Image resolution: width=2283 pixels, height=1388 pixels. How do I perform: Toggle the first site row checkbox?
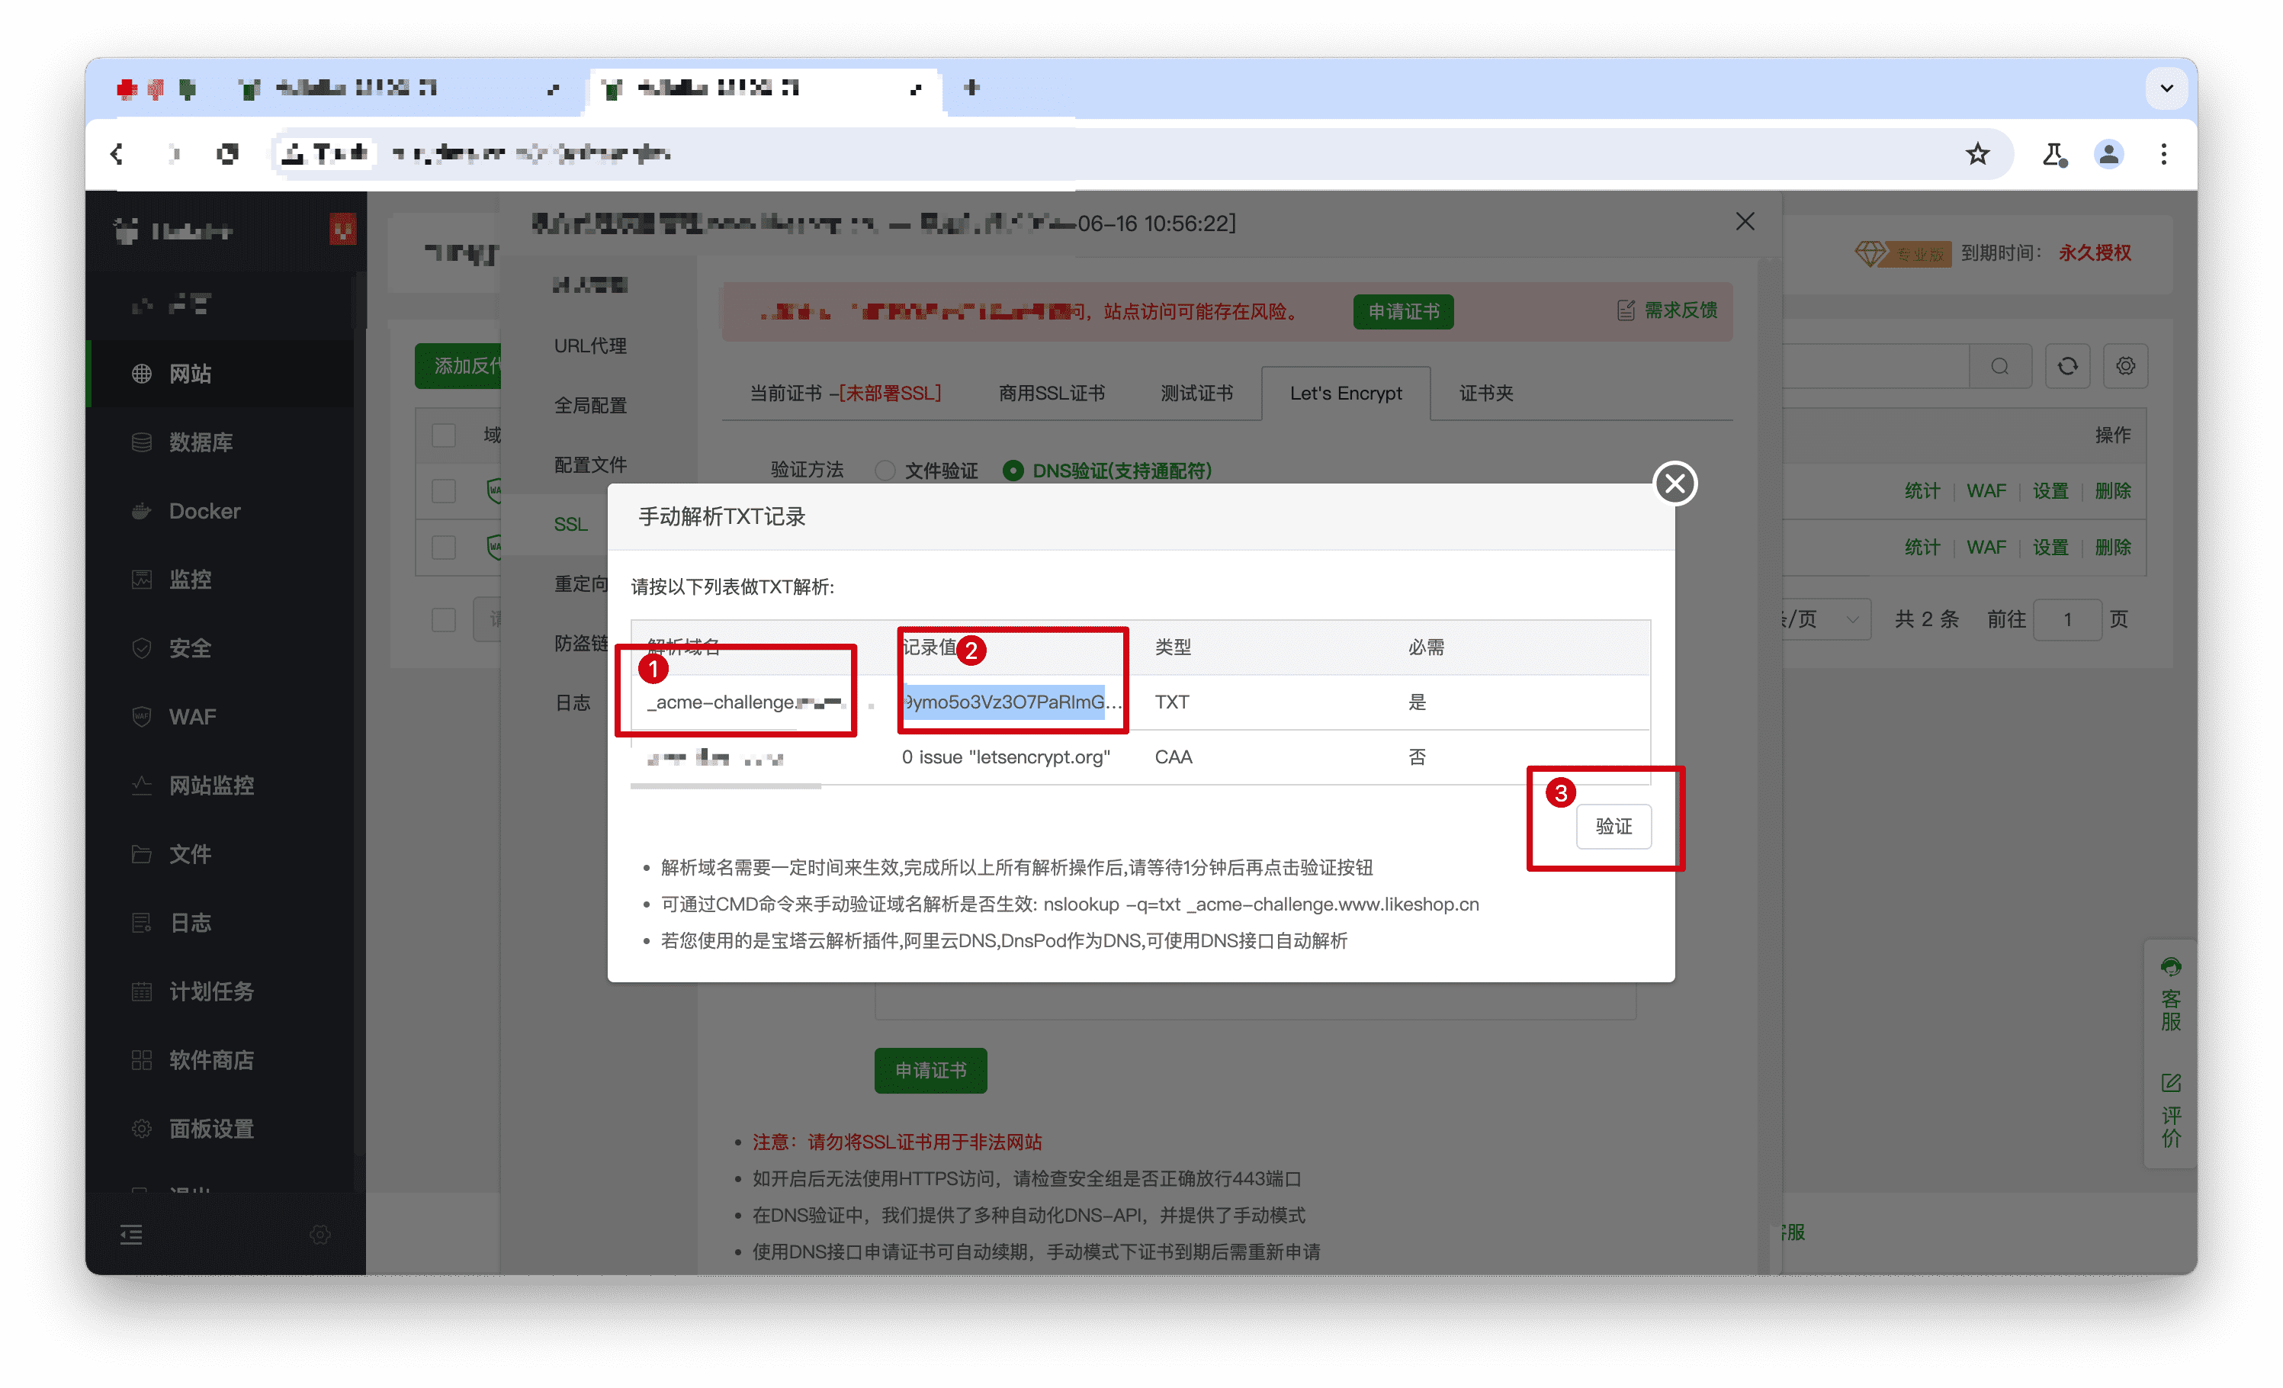pos(444,490)
